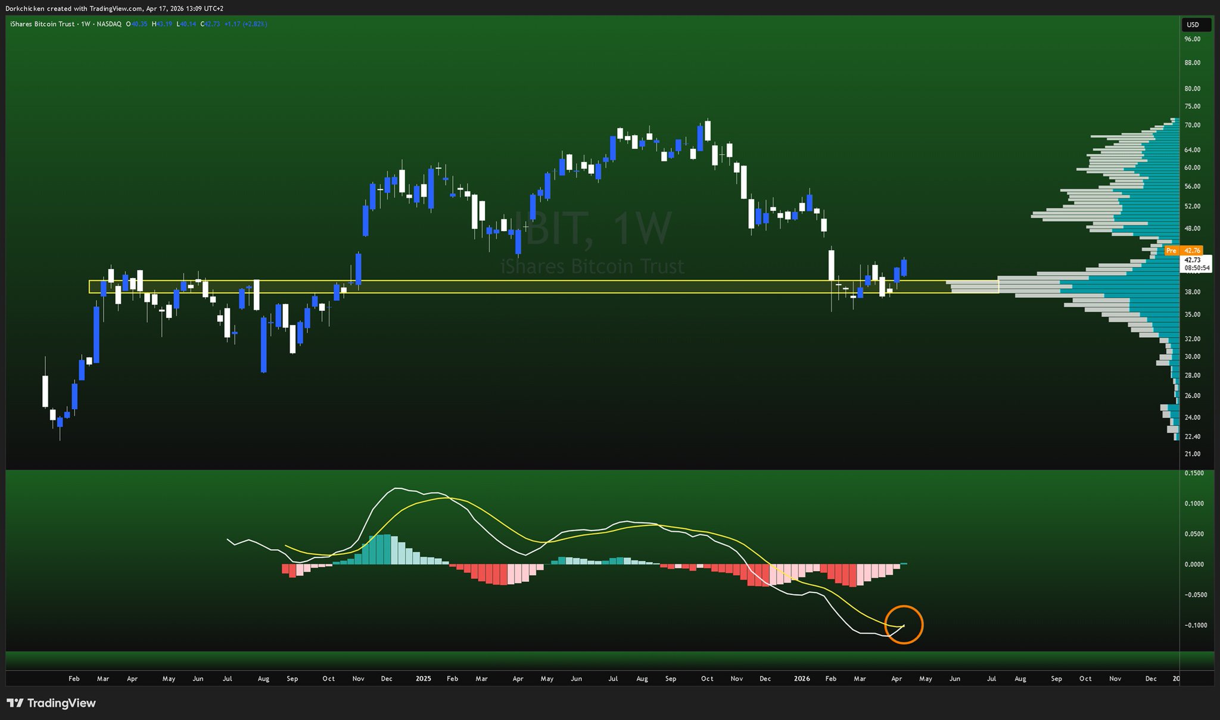Click the orange circle on the MACD crossover
Screen dimensions: 1220x720
pos(904,625)
